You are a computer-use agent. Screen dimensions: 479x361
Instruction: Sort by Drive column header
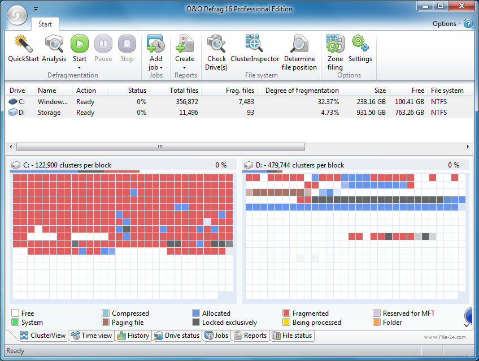20,91
